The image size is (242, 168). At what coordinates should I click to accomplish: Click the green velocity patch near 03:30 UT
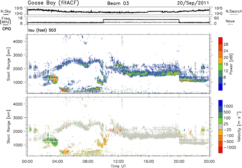click(54, 142)
